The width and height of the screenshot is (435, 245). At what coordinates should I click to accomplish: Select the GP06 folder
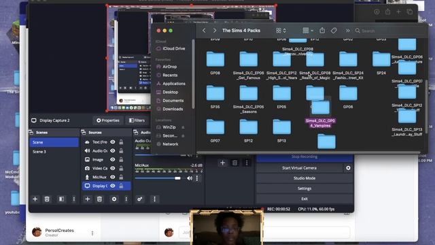[x=348, y=93]
